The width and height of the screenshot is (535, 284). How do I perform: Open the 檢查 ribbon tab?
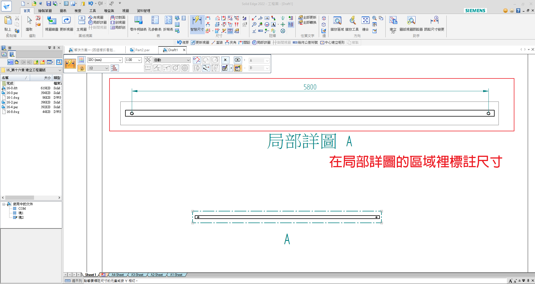coord(78,11)
